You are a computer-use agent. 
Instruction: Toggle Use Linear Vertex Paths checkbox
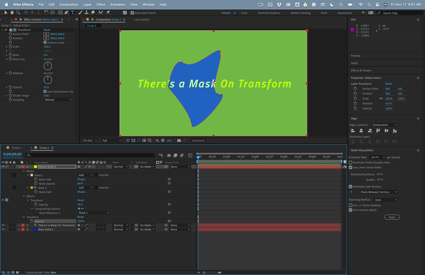click(351, 167)
